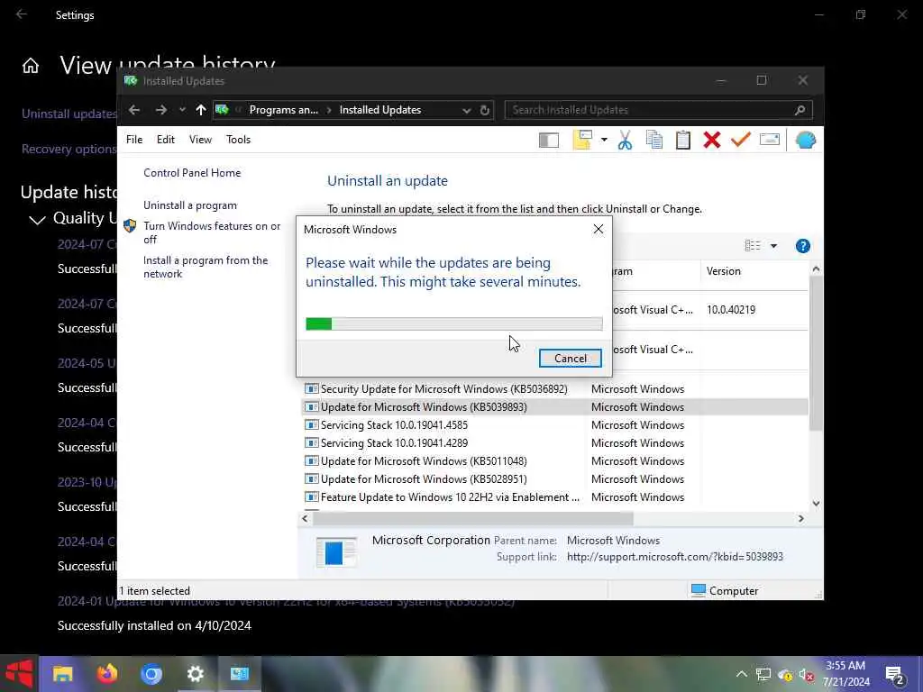The height and width of the screenshot is (692, 923).
Task: Collapse Quality Updates section in Settings
Action: coord(37,220)
